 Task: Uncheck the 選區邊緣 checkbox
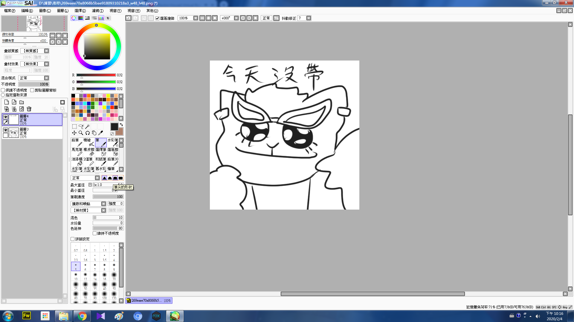tap(157, 18)
